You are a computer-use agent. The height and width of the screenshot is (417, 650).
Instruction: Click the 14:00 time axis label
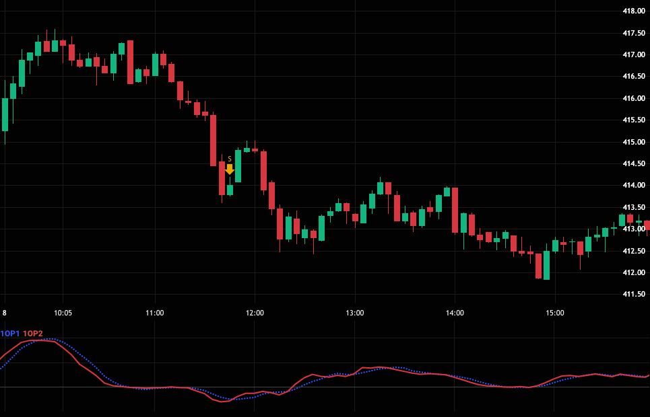tap(455, 313)
